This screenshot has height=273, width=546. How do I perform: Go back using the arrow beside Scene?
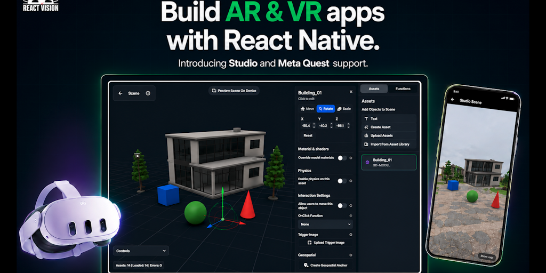point(121,93)
